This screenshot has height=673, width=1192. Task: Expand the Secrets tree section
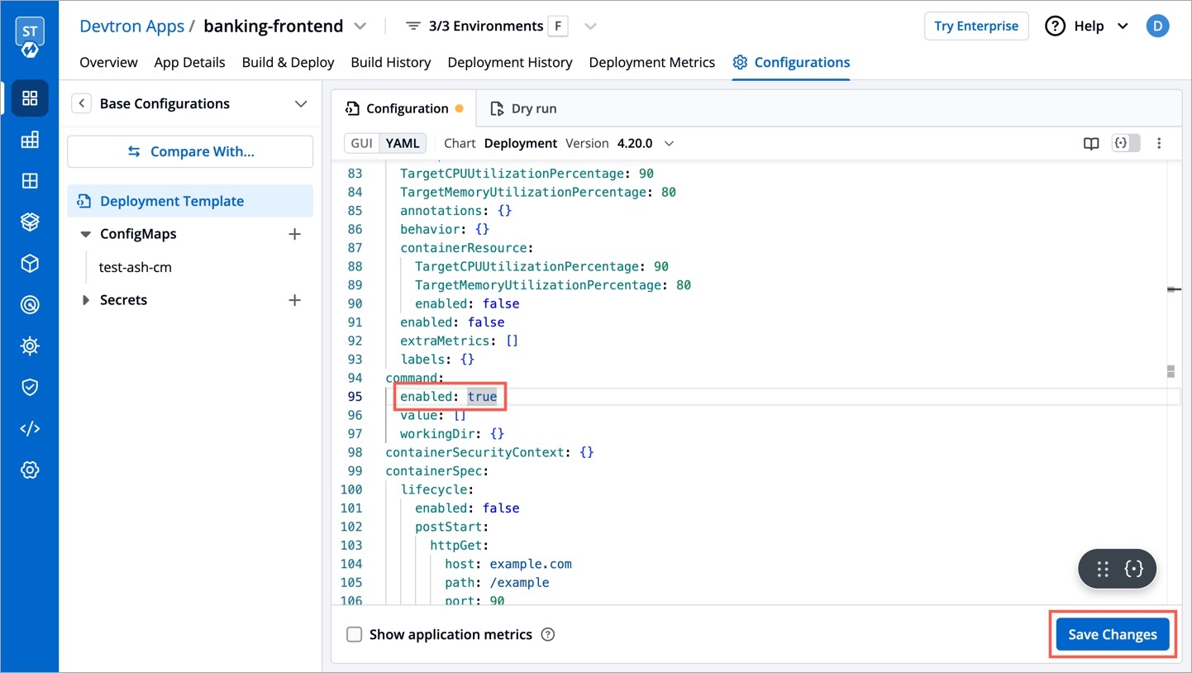(86, 300)
